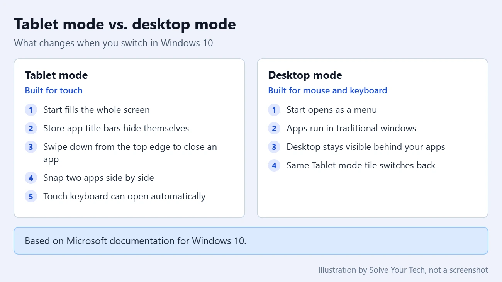Click the 'Tablet mode' card heading
Screen dimensions: 502x282
[x=56, y=75]
